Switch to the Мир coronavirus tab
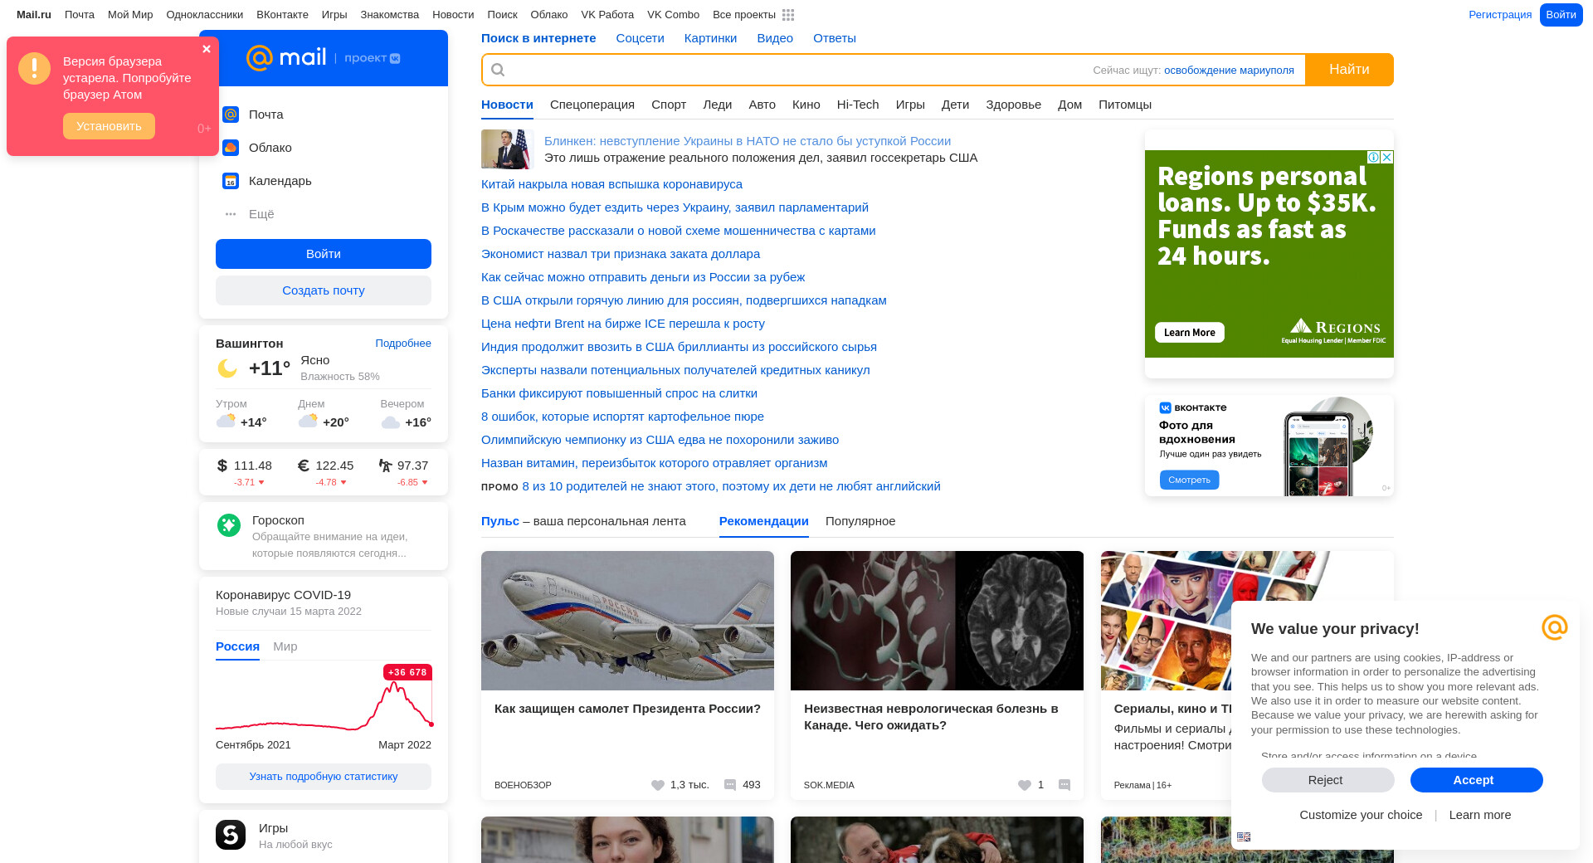 click(x=285, y=646)
